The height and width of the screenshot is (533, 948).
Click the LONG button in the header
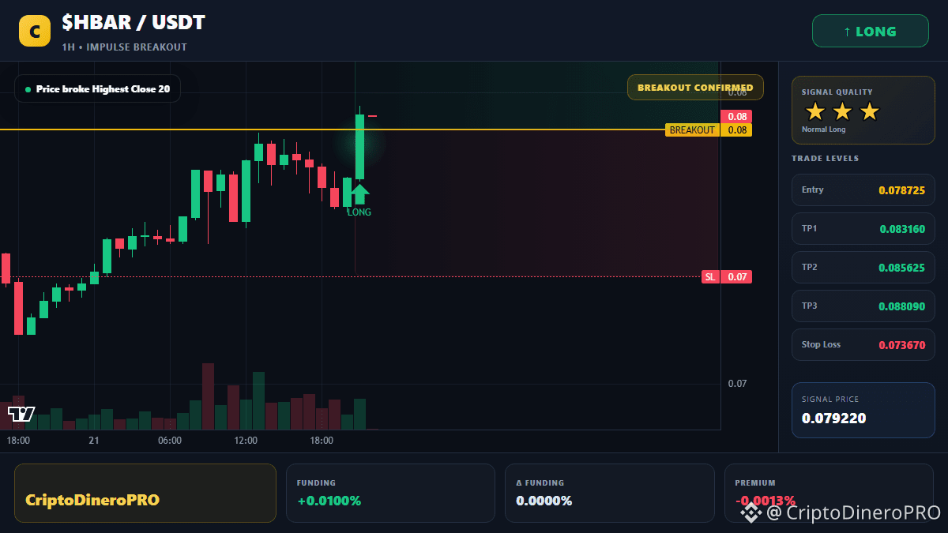871,32
